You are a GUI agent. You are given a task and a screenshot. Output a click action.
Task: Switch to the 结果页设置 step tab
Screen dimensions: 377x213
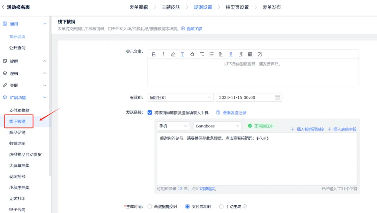[x=237, y=7]
